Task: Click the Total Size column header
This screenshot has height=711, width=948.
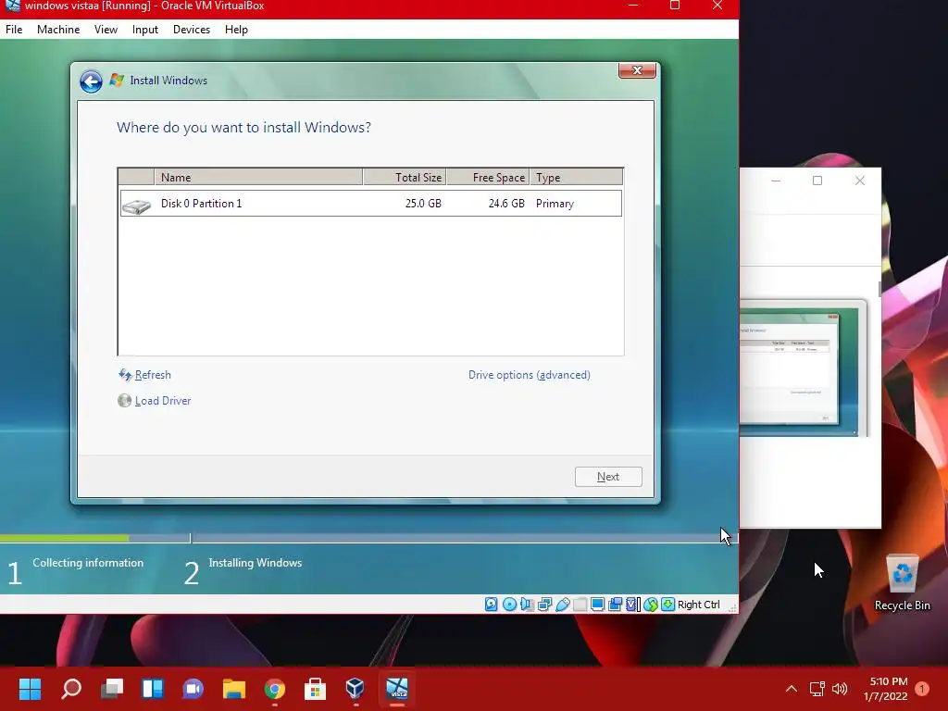Action: pyautogui.click(x=405, y=177)
